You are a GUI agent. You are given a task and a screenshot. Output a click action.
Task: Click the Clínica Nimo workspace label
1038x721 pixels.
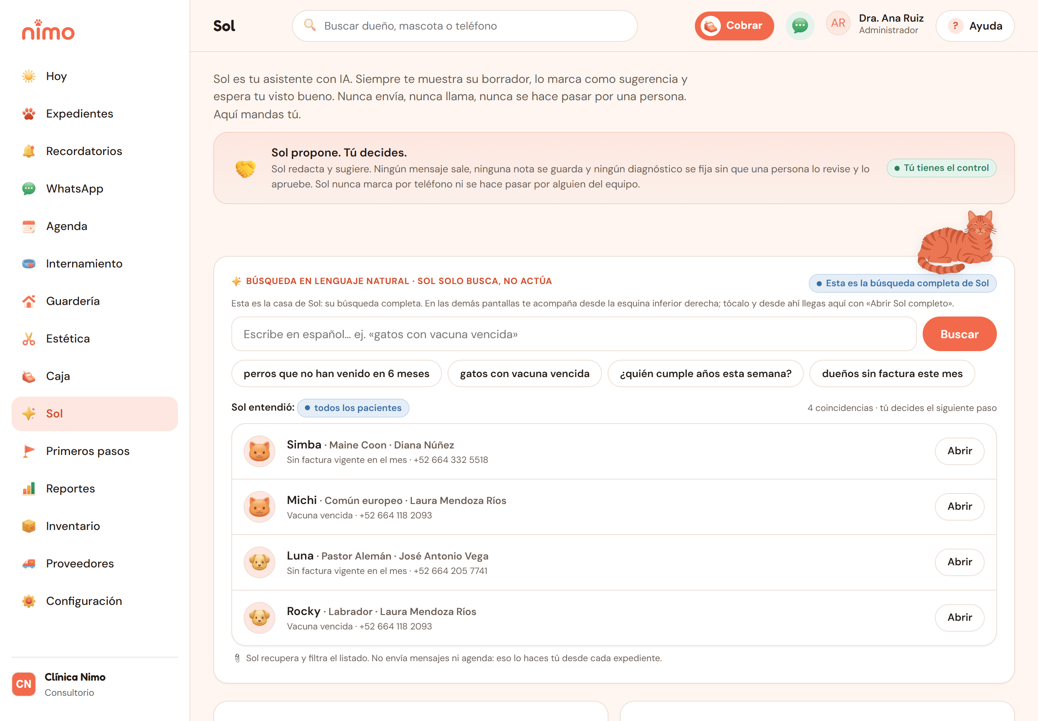click(x=75, y=677)
